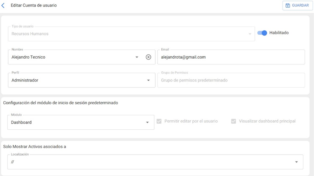The width and height of the screenshot is (314, 176).
Task: Expand the Módulo Dashboard dropdown
Action: [x=148, y=122]
